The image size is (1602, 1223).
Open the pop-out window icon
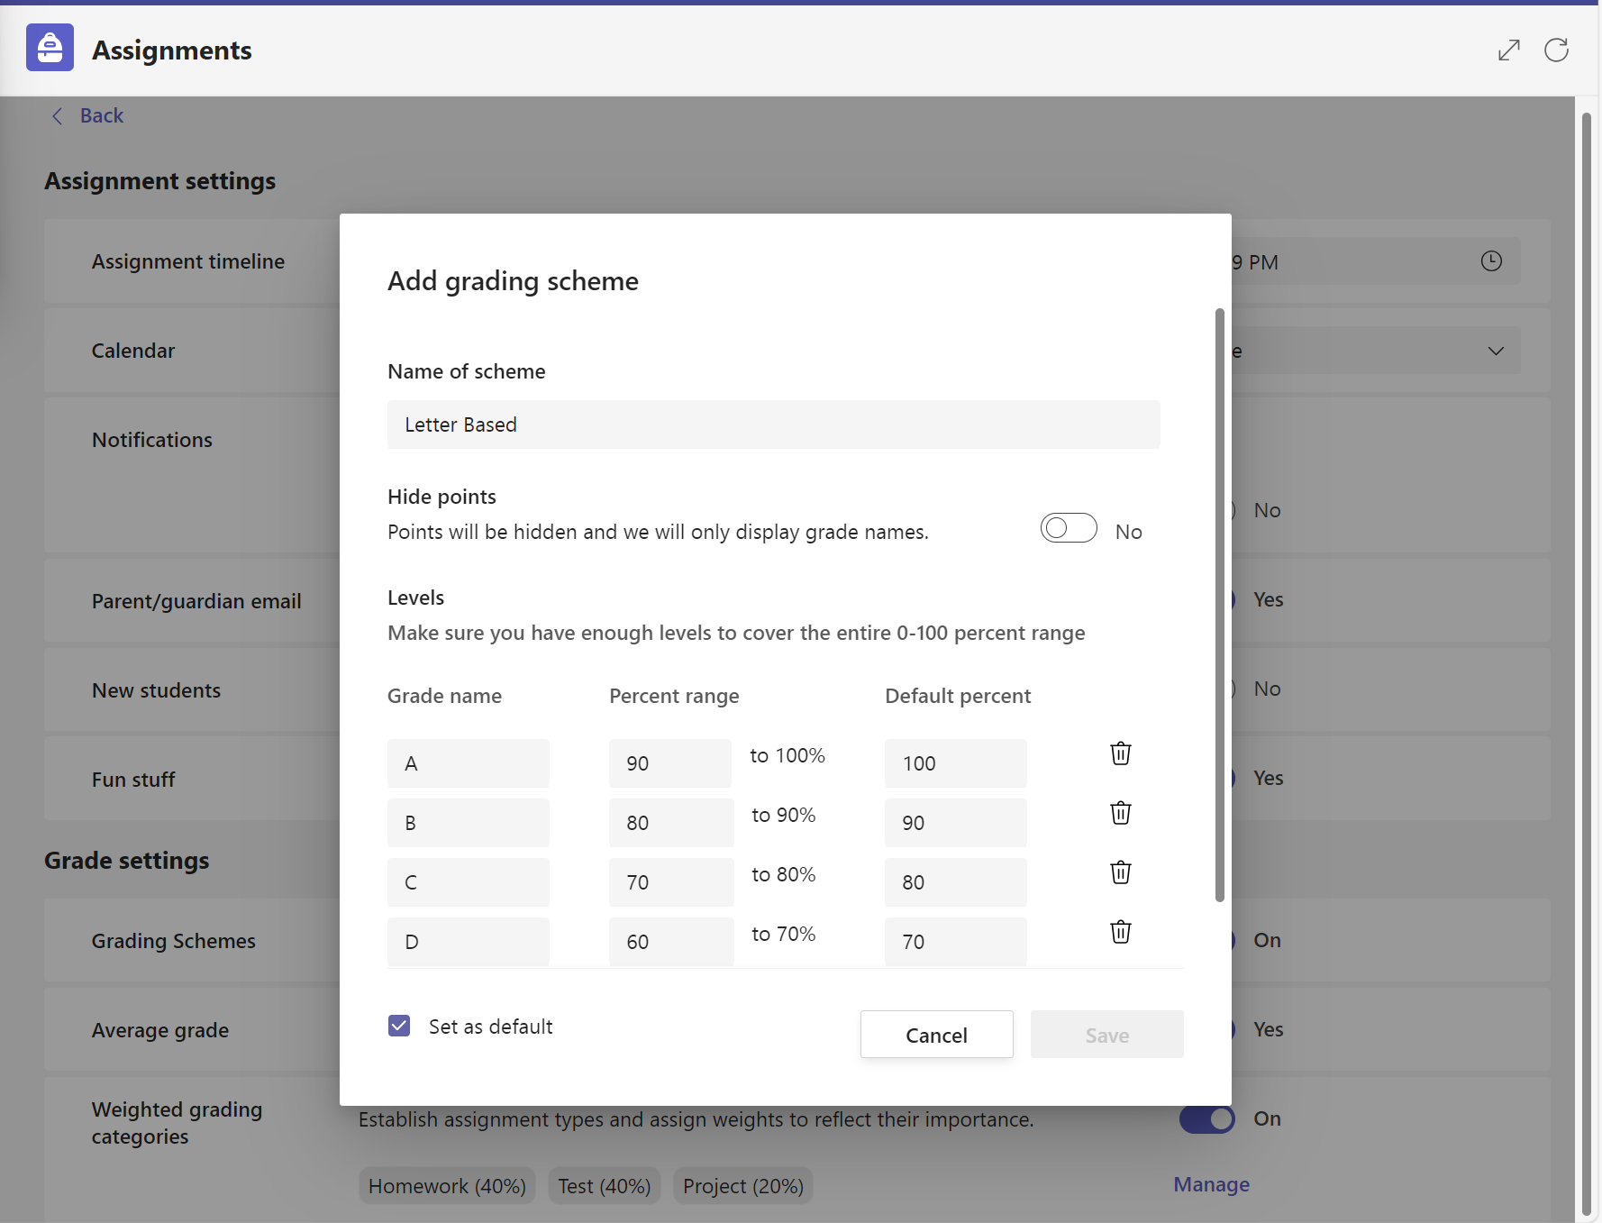[x=1509, y=50]
